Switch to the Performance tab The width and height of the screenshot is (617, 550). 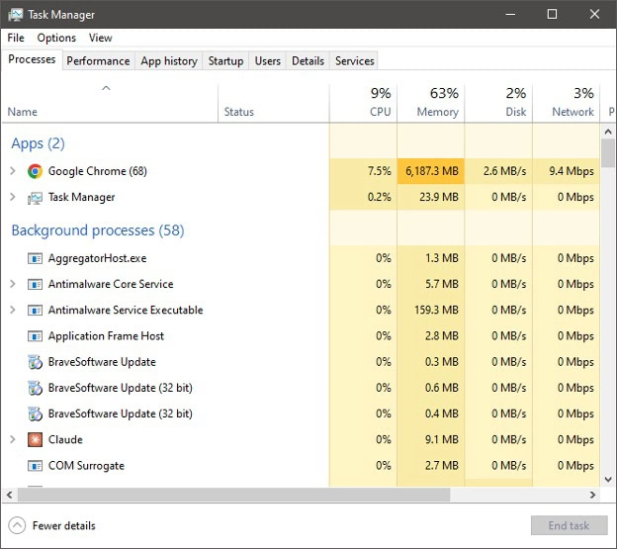click(98, 61)
